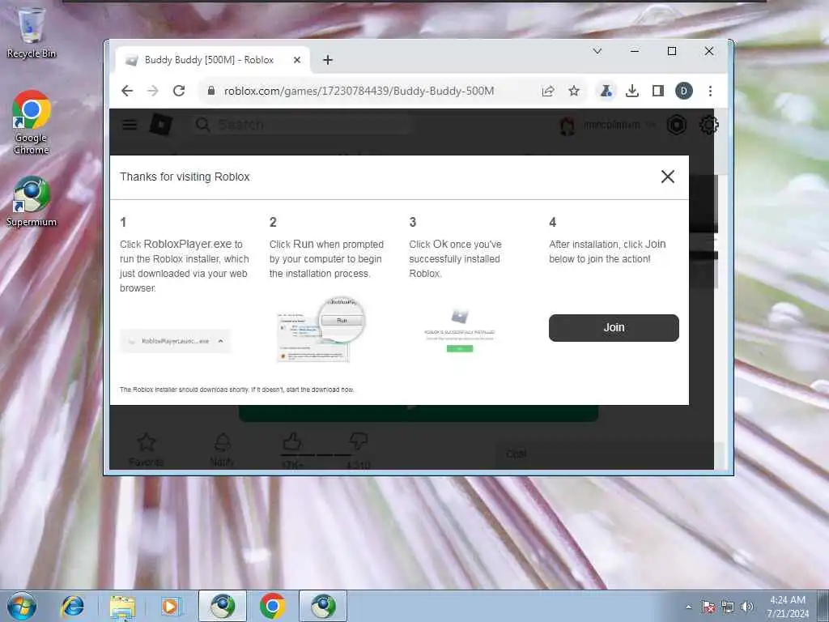
Task: Click the Roblox logo icon
Action: [161, 125]
